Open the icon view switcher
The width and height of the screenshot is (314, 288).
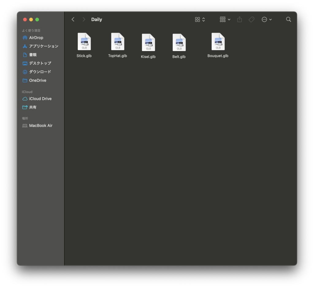tap(200, 19)
